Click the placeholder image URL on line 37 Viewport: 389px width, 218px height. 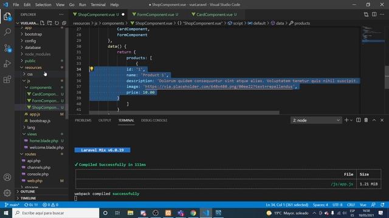(219, 87)
